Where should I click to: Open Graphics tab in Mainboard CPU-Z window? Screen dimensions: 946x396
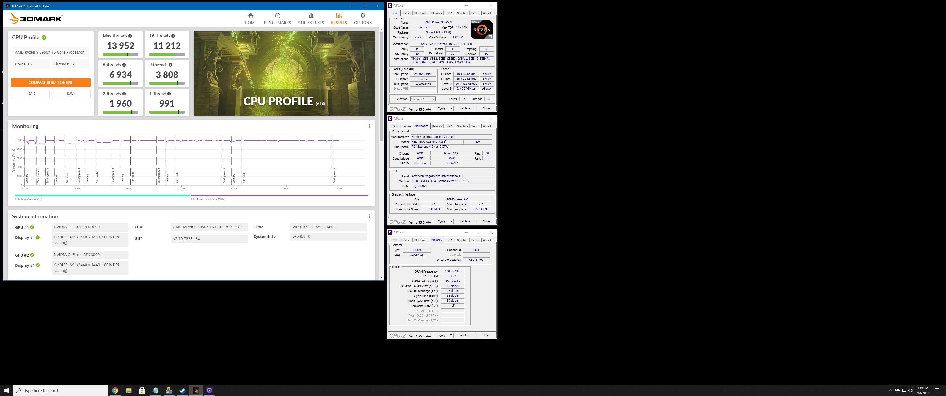462,127
